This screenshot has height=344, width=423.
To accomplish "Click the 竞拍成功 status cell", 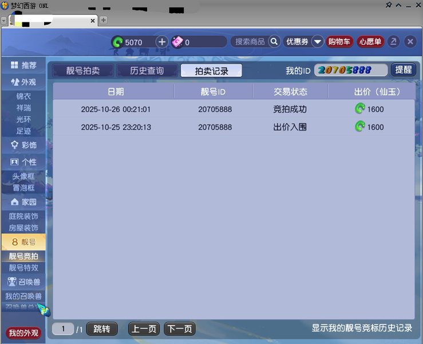I will click(290, 109).
